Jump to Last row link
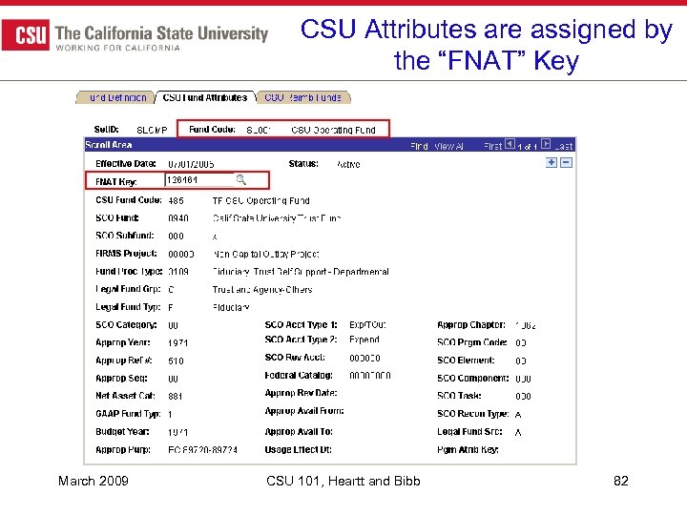Screen dimensions: 687x515 (x=564, y=146)
